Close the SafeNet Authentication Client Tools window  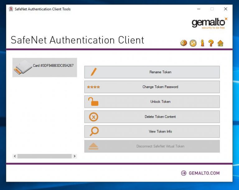pos(226,9)
